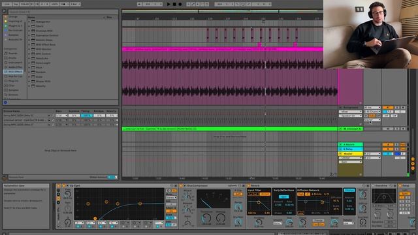Expand the Velocity folder triangle
The width and height of the screenshot is (418, 235).
point(29,86)
